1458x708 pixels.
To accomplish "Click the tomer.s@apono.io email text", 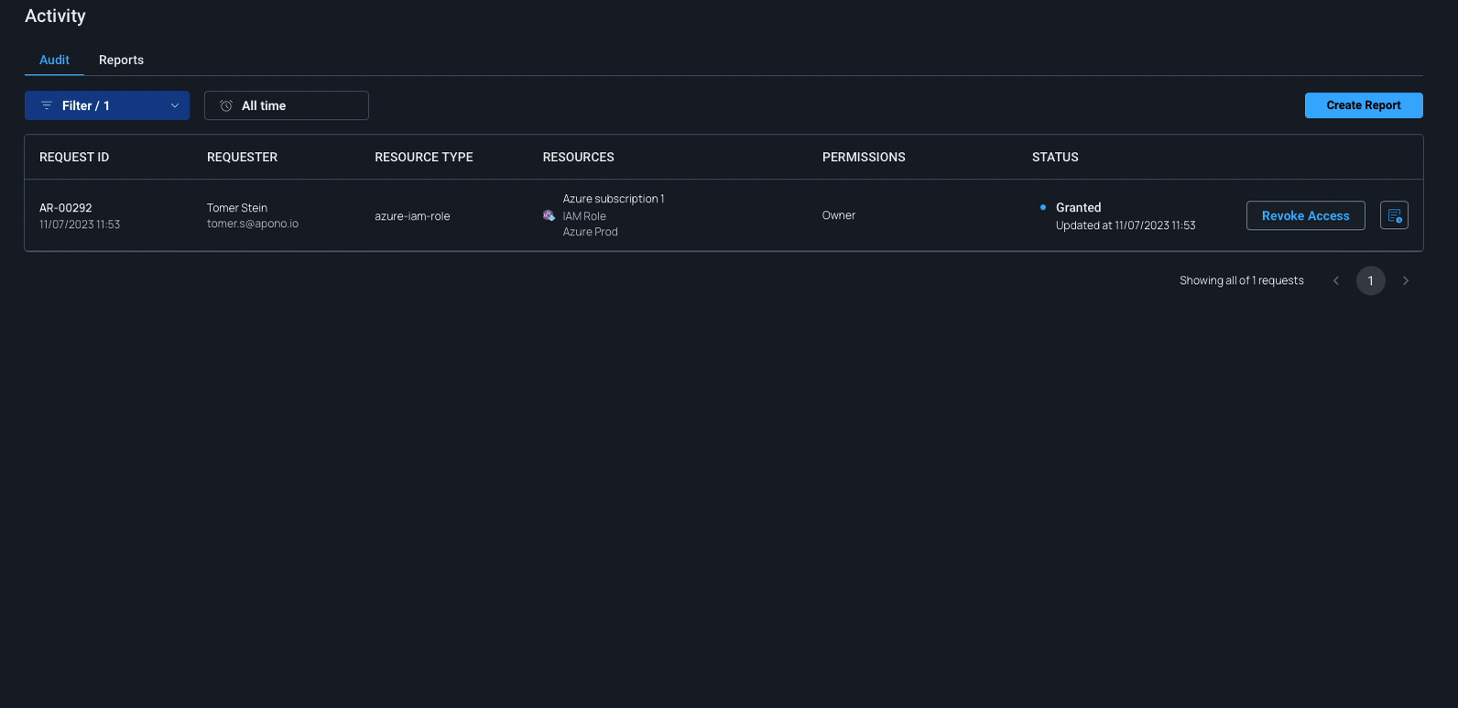I will (253, 223).
